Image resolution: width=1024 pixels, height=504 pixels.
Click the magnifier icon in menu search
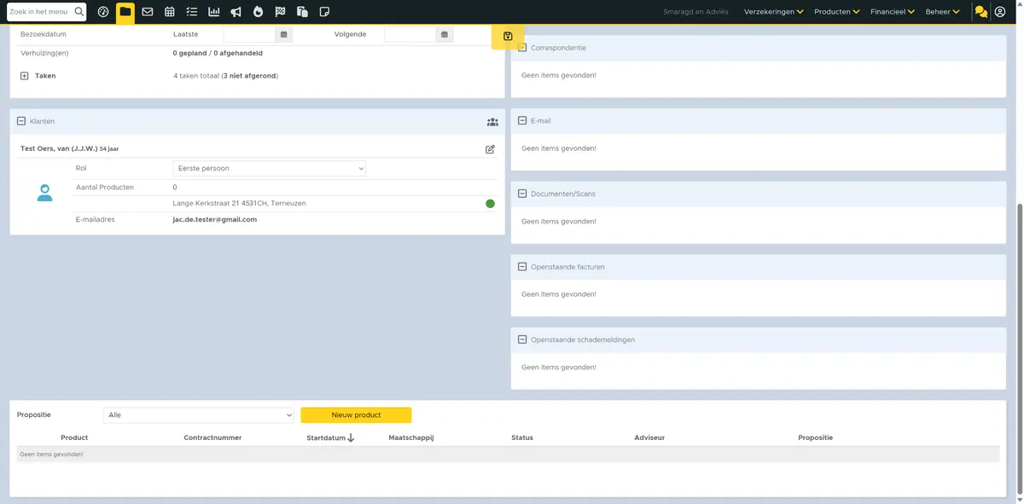click(x=79, y=12)
